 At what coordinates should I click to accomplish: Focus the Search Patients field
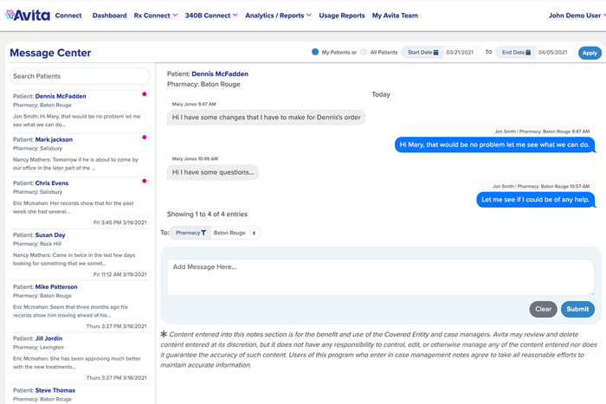[x=80, y=76]
